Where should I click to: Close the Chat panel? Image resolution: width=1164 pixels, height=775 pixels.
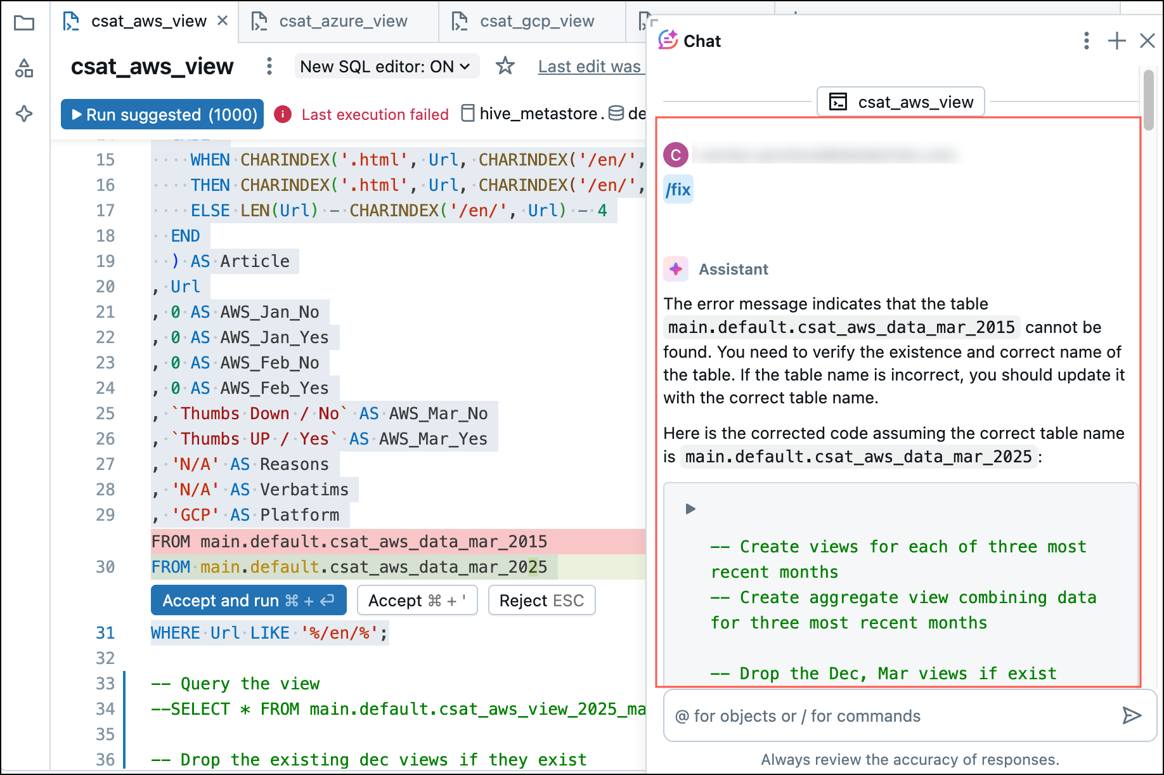tap(1148, 41)
